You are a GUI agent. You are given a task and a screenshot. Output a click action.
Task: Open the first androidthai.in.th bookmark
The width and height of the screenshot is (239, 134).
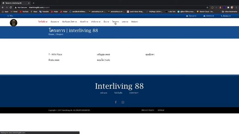97,12
